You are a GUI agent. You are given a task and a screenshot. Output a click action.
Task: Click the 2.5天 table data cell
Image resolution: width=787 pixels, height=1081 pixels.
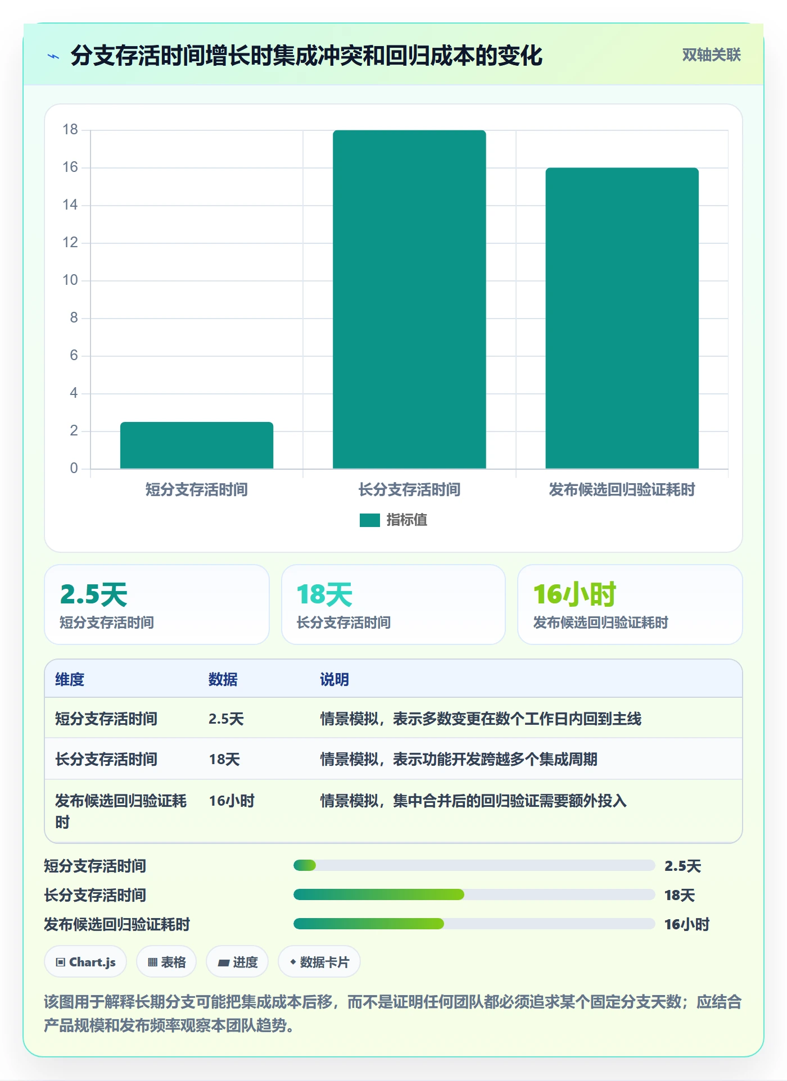(226, 719)
